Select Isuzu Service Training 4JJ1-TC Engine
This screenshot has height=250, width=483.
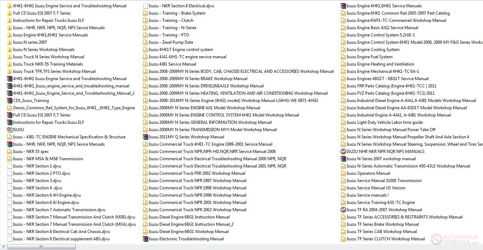pos(381,202)
